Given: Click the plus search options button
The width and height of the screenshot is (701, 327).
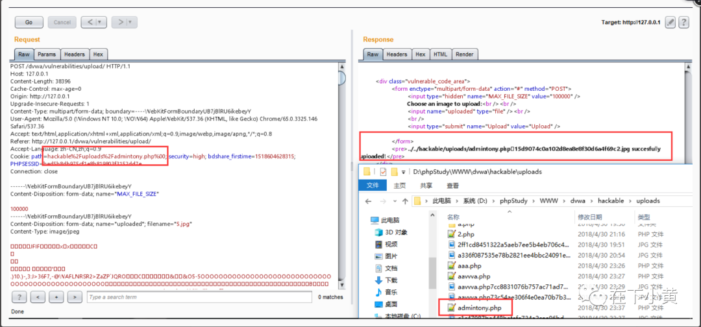Looking at the screenshot, I should (x=56, y=297).
